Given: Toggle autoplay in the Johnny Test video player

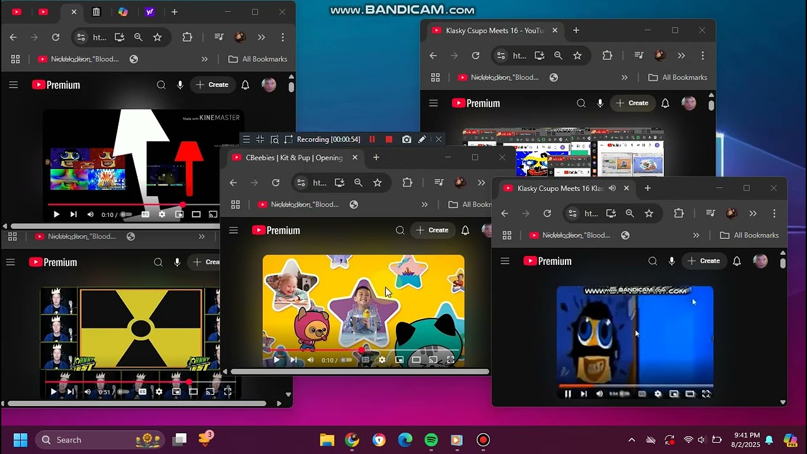Looking at the screenshot, I should click(123, 392).
